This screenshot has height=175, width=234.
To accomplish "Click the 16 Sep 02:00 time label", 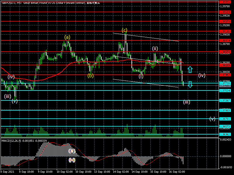I will coord(177,171).
